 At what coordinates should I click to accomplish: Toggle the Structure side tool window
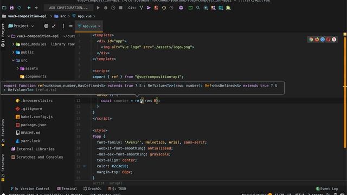3,168
